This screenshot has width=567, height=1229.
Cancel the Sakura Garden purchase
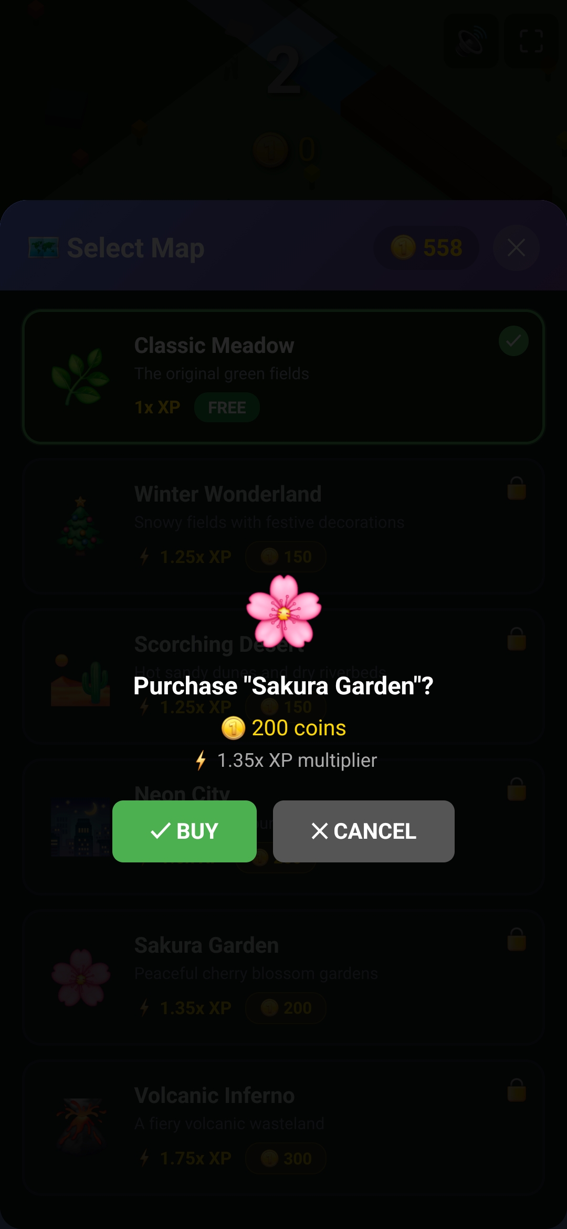(363, 831)
